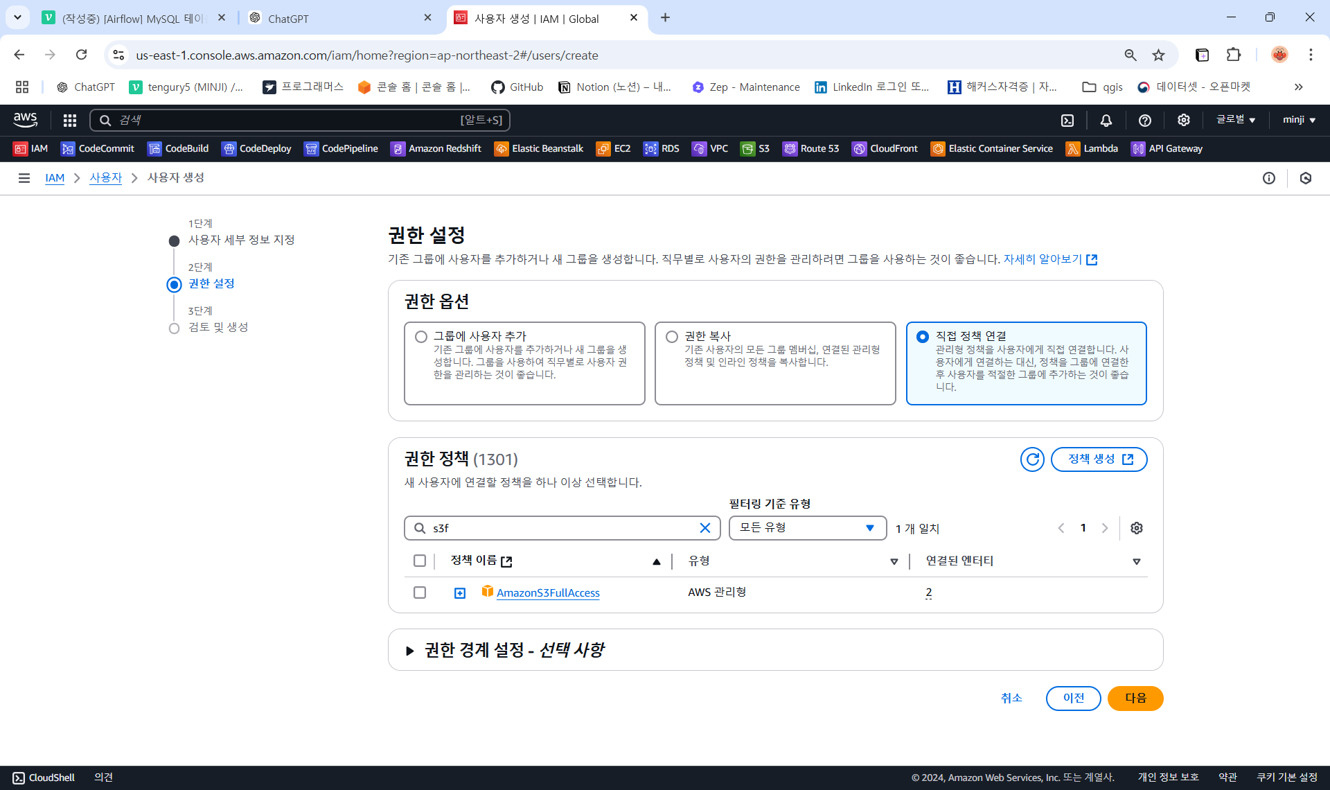Clear the s3f policy search text

(704, 528)
